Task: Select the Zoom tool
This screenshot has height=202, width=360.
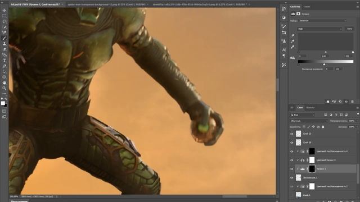Action: click(4, 88)
